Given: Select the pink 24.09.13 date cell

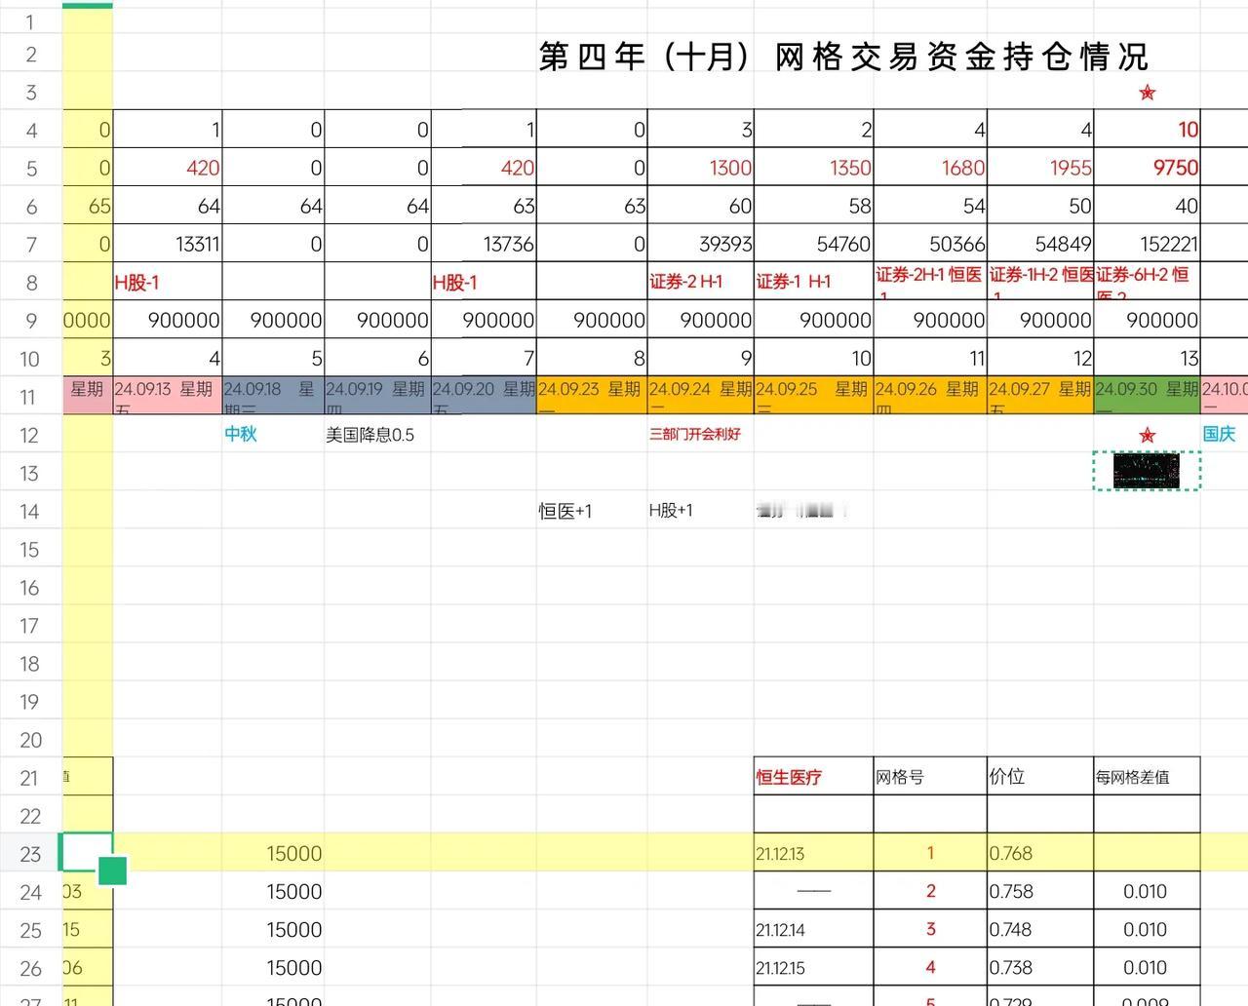Looking at the screenshot, I should 168,396.
